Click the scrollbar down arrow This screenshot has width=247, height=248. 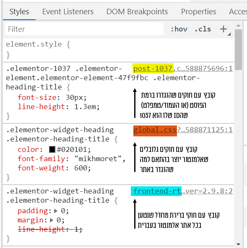(x=239, y=244)
